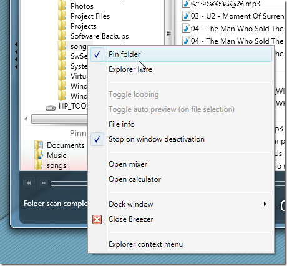
Task: Click the highlighted songs folder icon in tree
Action: pos(62,46)
